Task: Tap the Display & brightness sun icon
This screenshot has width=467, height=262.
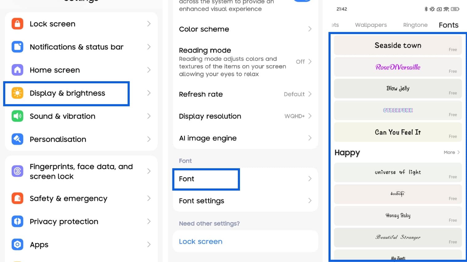Action: point(18,93)
